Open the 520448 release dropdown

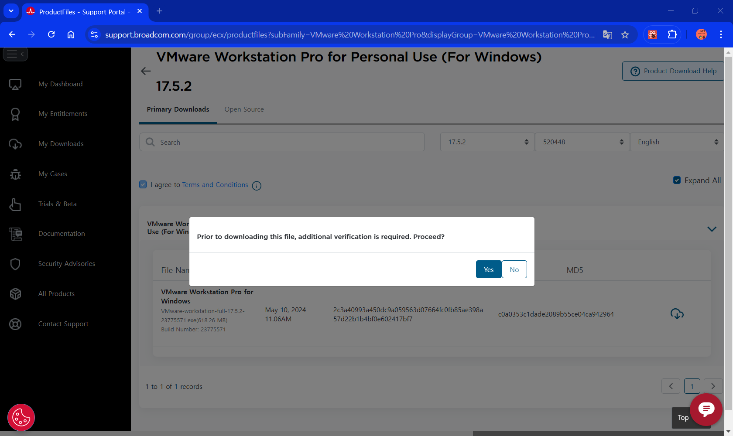click(582, 142)
